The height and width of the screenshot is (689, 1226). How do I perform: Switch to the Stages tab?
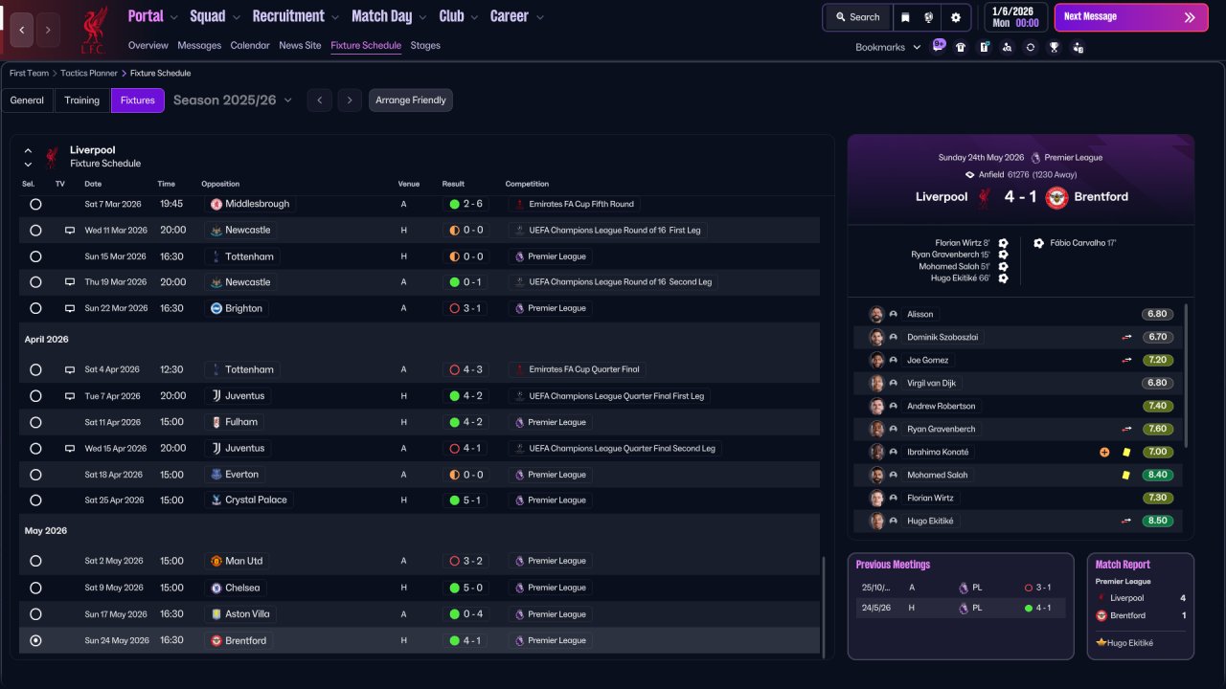coord(425,46)
